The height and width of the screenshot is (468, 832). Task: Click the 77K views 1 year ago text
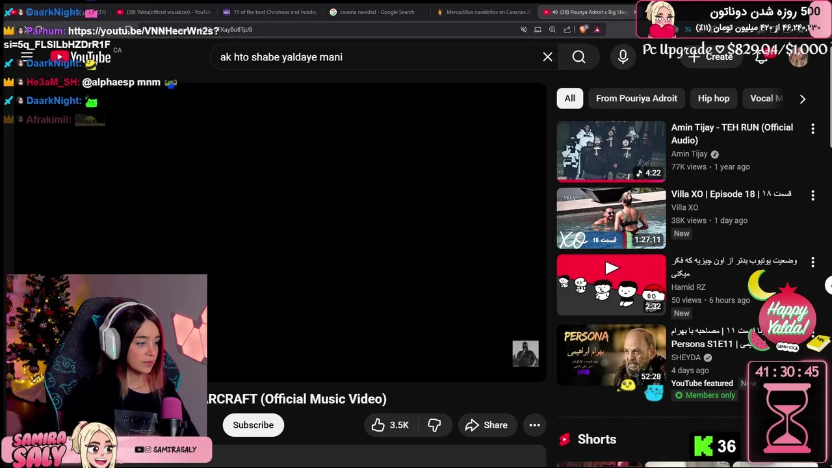click(x=710, y=167)
